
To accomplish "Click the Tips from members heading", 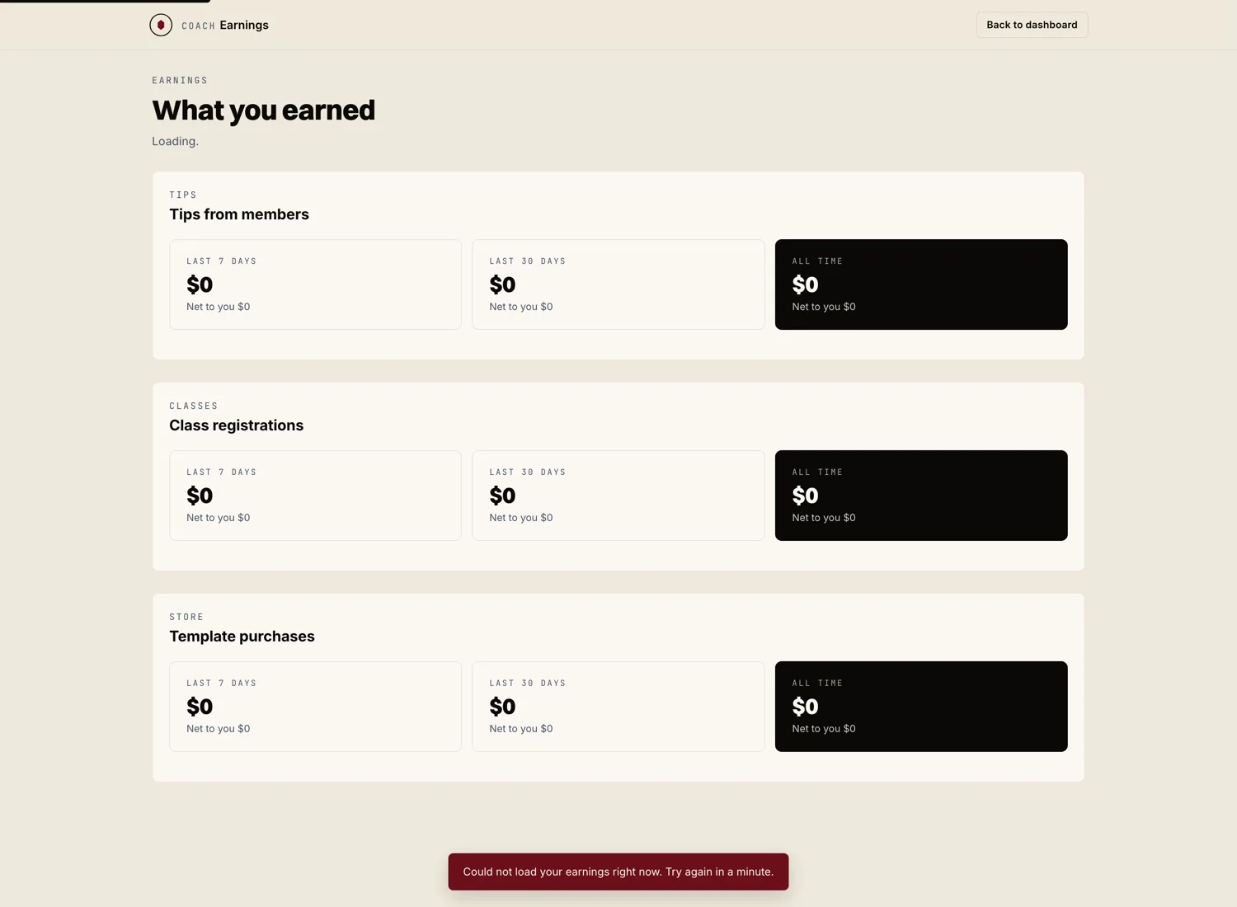I will tap(239, 214).
